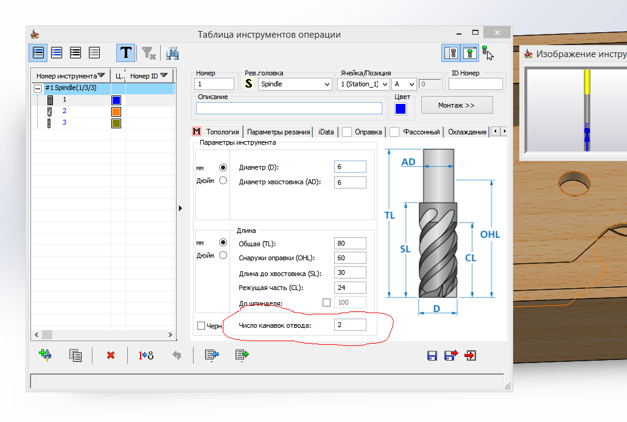The image size is (627, 422).
Task: Click the Монтаж >> button
Action: point(457,105)
